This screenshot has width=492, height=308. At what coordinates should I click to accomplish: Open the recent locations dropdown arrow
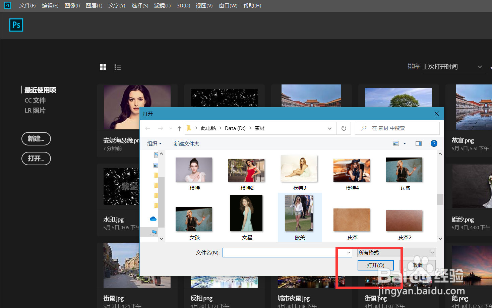pyautogui.click(x=171, y=128)
